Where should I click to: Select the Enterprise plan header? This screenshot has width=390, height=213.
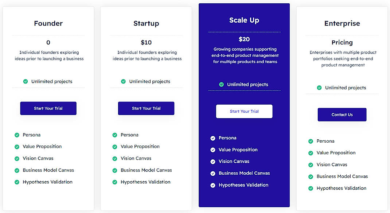pos(342,23)
